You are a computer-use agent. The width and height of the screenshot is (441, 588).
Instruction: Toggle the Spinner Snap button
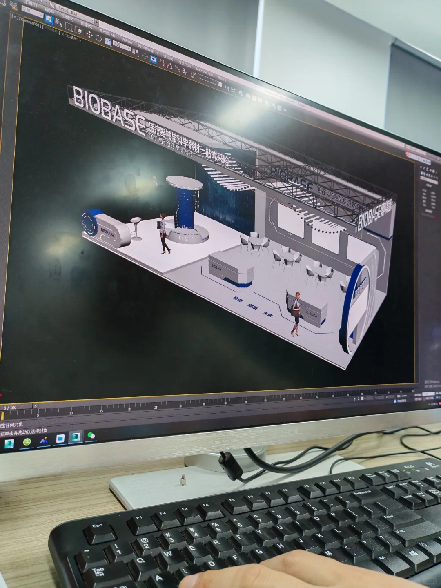(x=185, y=71)
